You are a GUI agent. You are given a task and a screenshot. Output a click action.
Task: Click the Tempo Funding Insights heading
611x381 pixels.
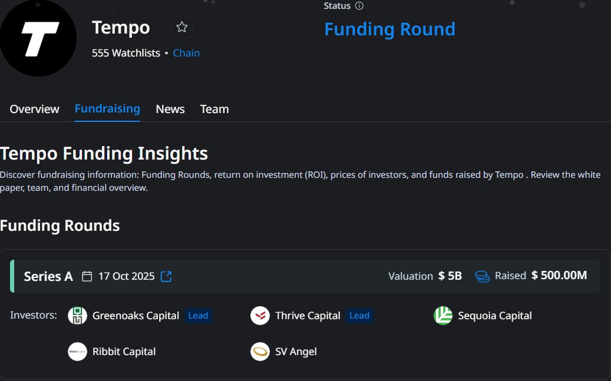[x=104, y=153]
